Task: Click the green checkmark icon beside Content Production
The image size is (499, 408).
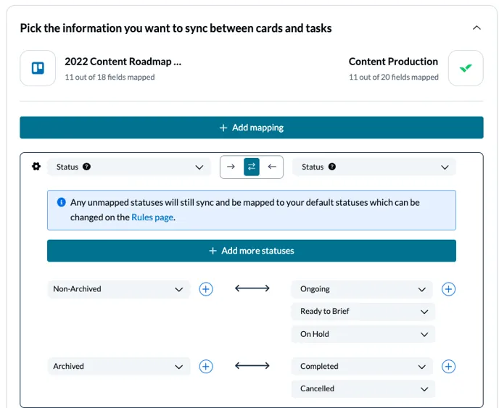Action: coord(465,68)
